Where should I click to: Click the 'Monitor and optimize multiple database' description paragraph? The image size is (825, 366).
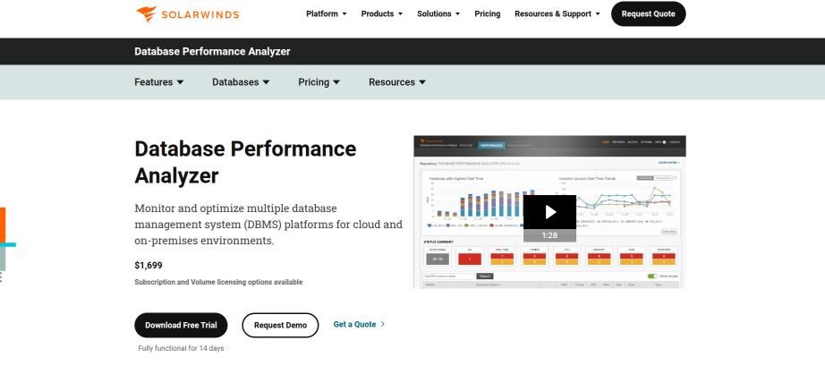[x=268, y=225]
